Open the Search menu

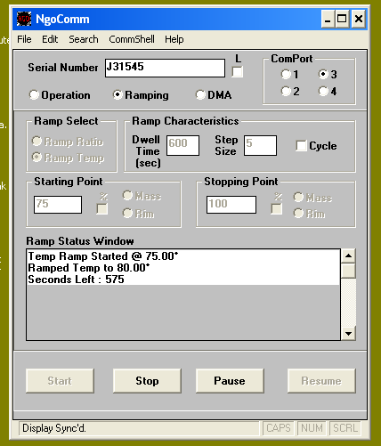(84, 39)
